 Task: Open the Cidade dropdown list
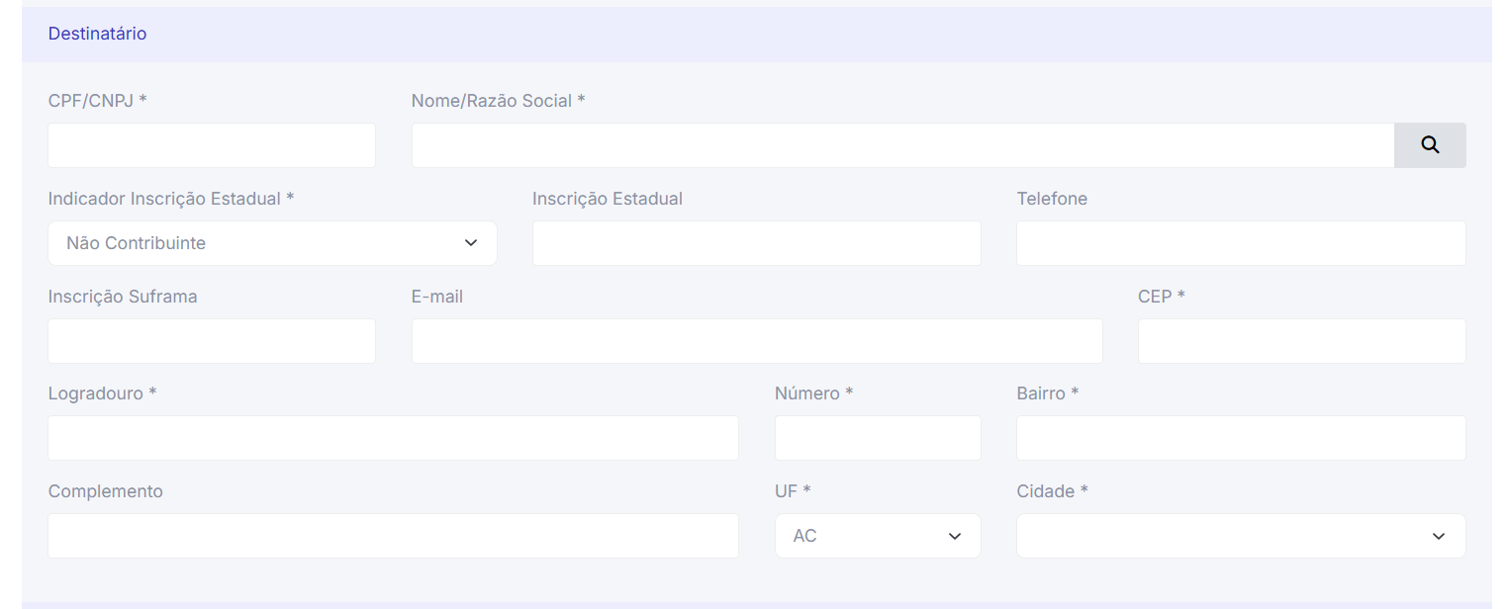(1241, 536)
